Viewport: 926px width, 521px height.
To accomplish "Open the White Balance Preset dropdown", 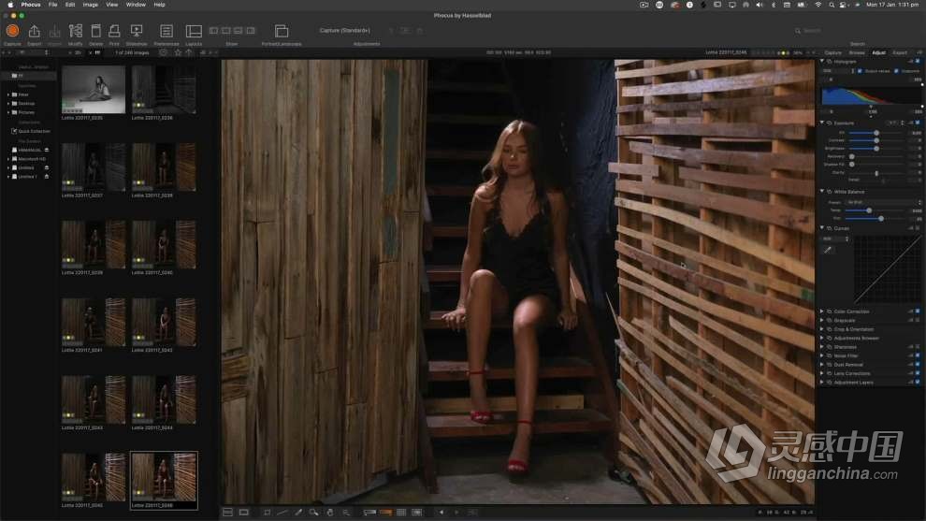I will pos(884,202).
